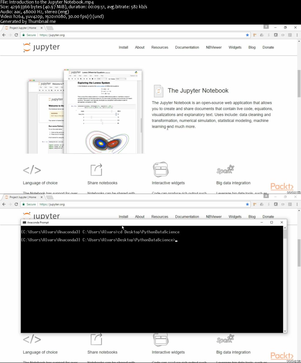
Task: Click 'Interactive widgets' text on upper page
Action: tap(168, 183)
